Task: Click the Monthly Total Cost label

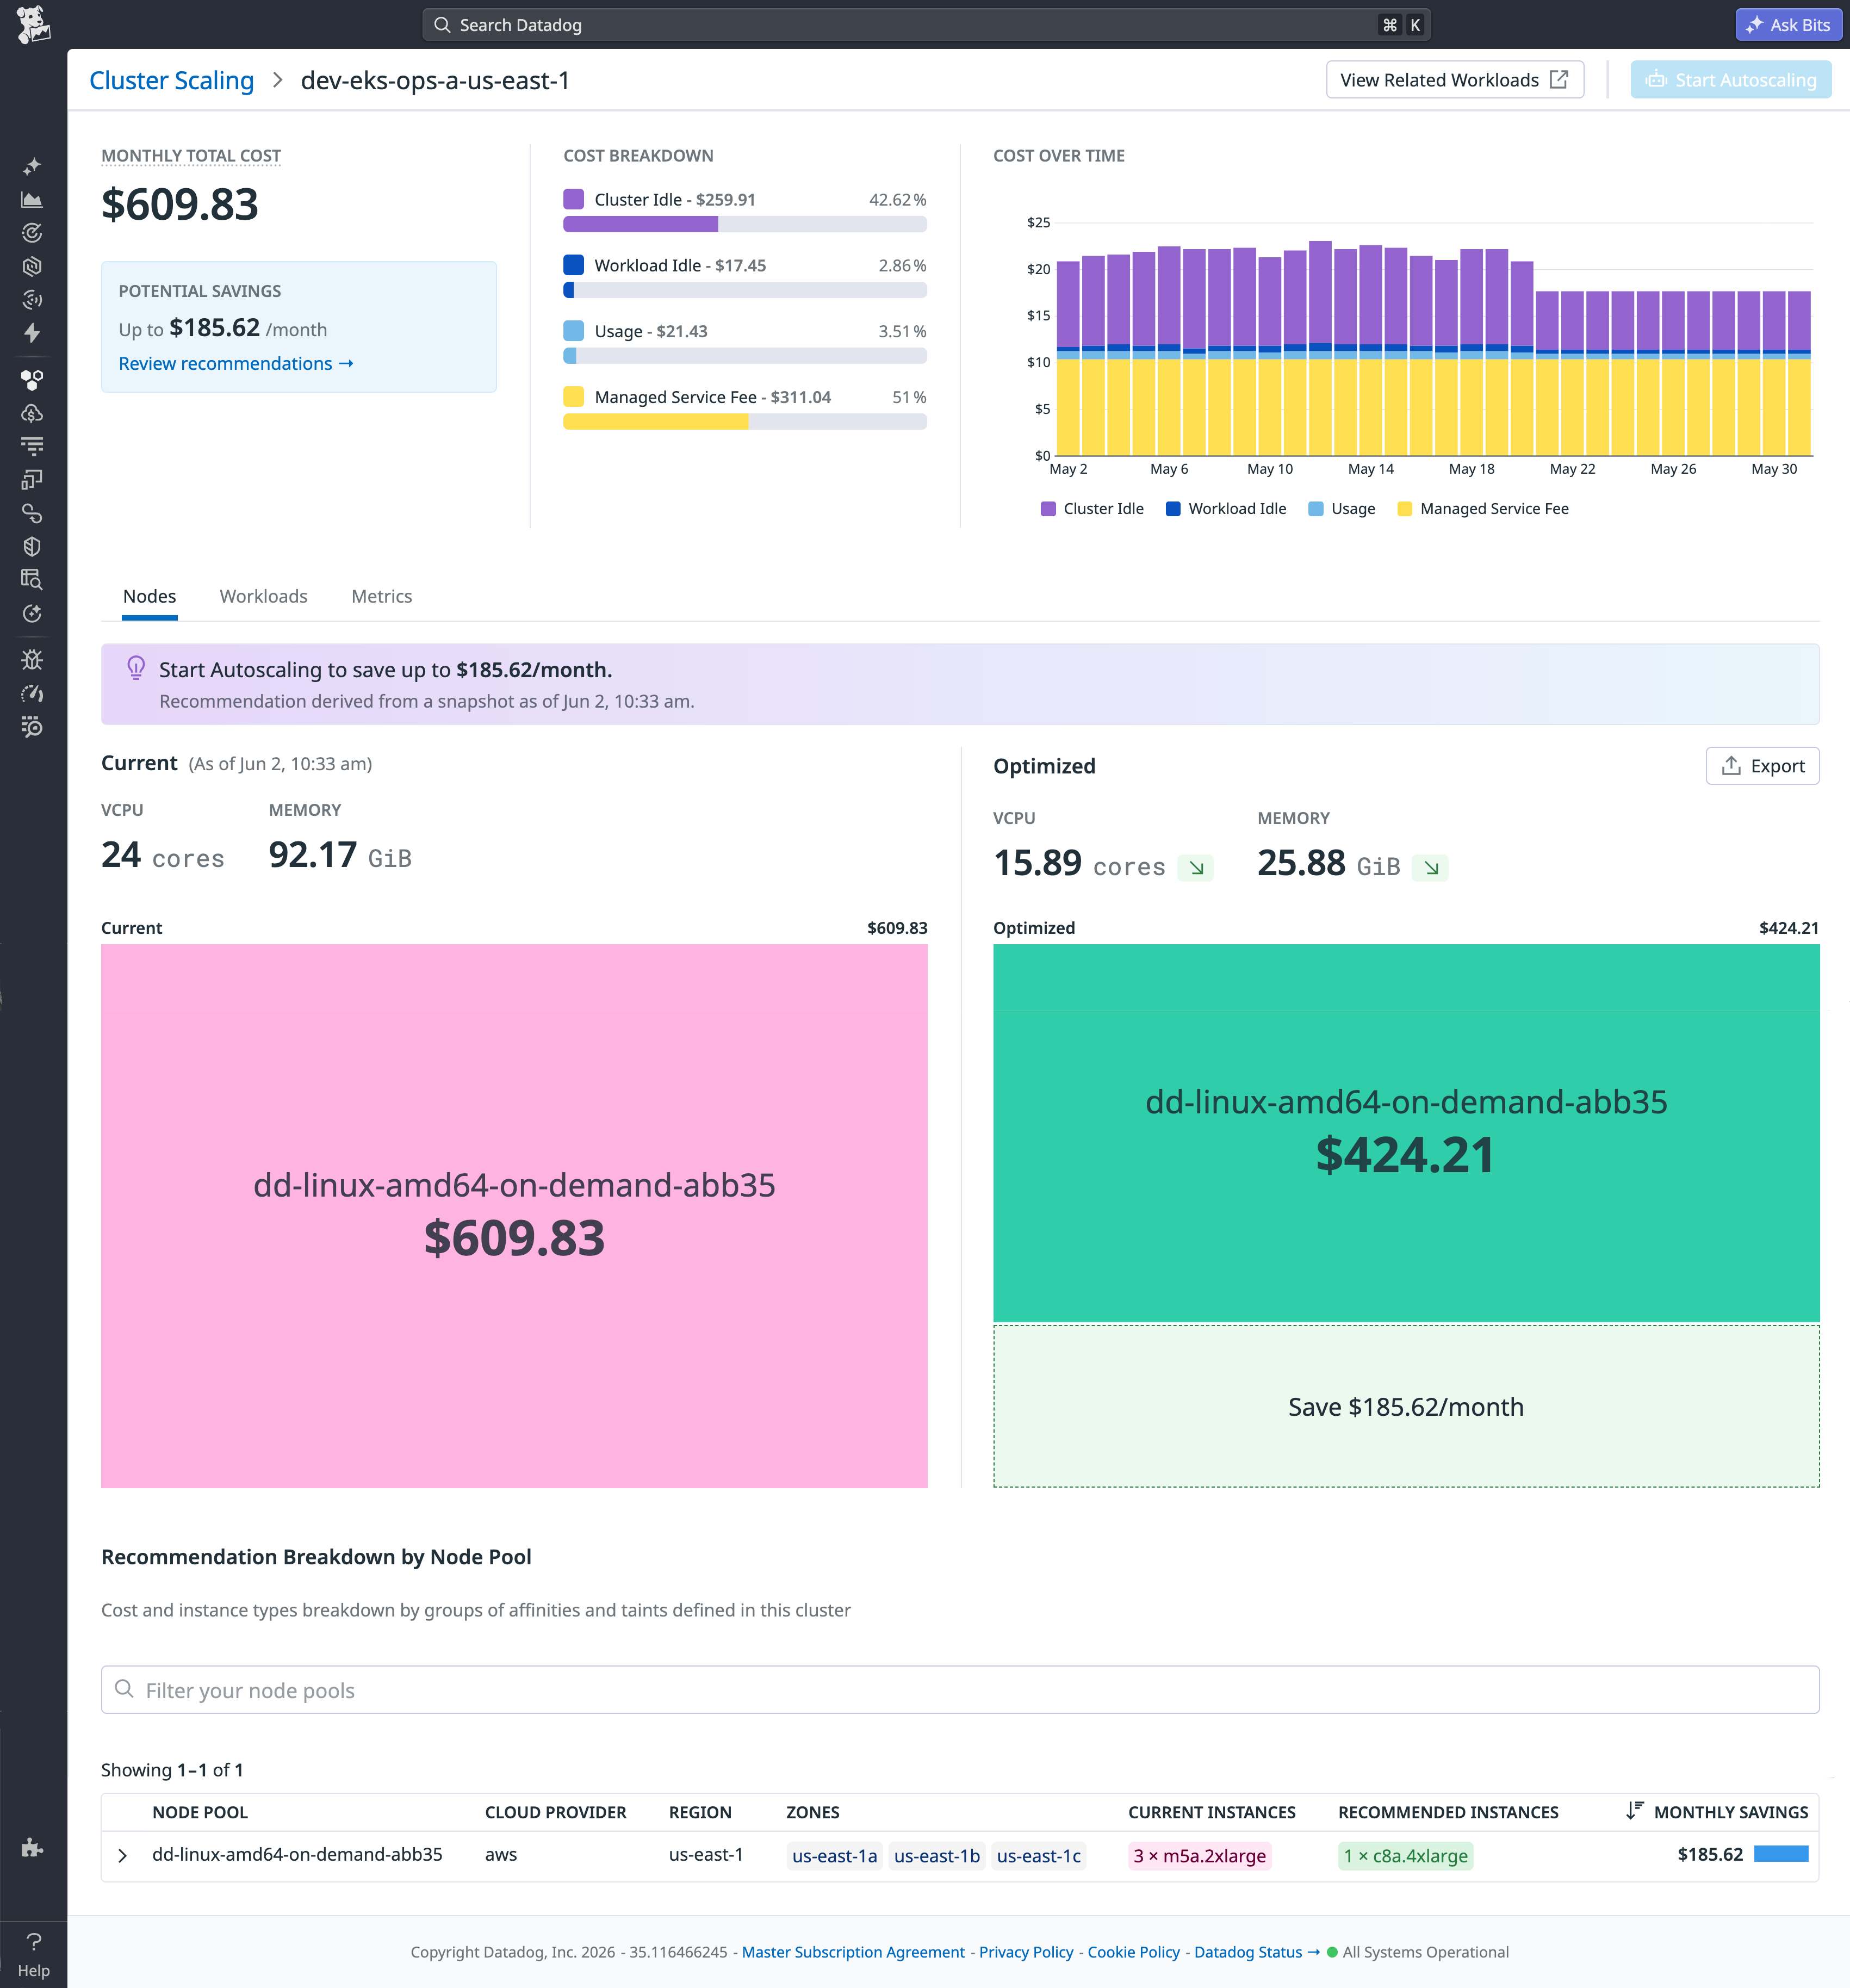Action: pos(191,156)
